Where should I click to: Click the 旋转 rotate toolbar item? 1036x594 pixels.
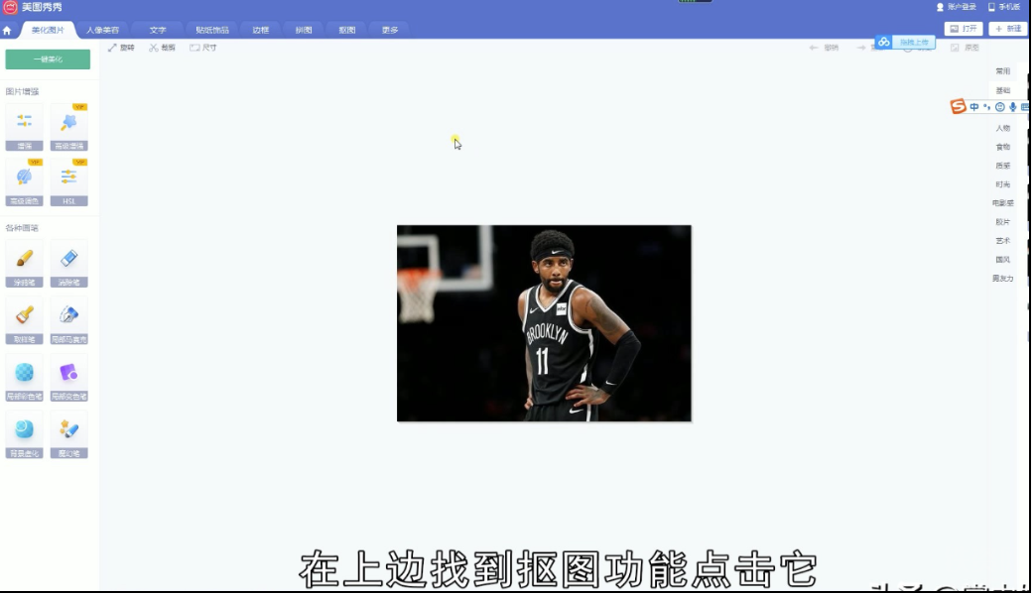point(121,48)
